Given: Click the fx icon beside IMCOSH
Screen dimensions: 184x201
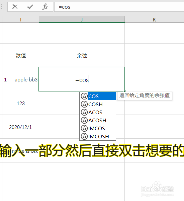Looking at the screenshot, I should point(84,136).
